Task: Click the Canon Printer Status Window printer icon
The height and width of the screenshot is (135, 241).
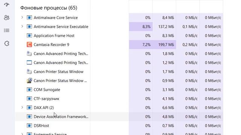Action: point(29,72)
